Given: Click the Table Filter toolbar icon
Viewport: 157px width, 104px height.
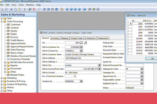Looking at the screenshot, I should click(x=49, y=9).
